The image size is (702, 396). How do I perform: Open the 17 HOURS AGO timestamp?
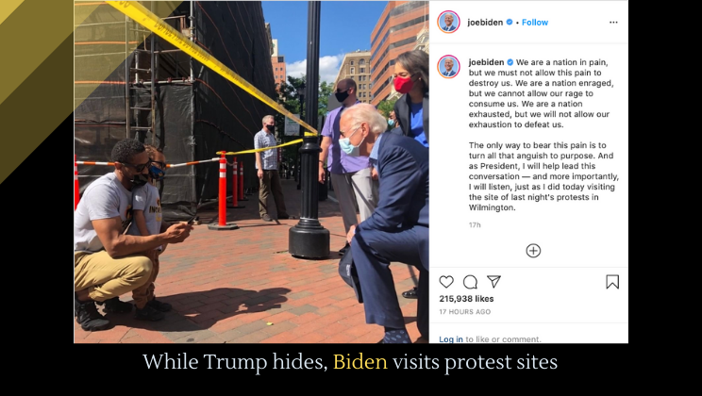point(465,312)
